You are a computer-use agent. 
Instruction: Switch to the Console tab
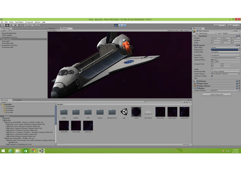tap(18, 100)
